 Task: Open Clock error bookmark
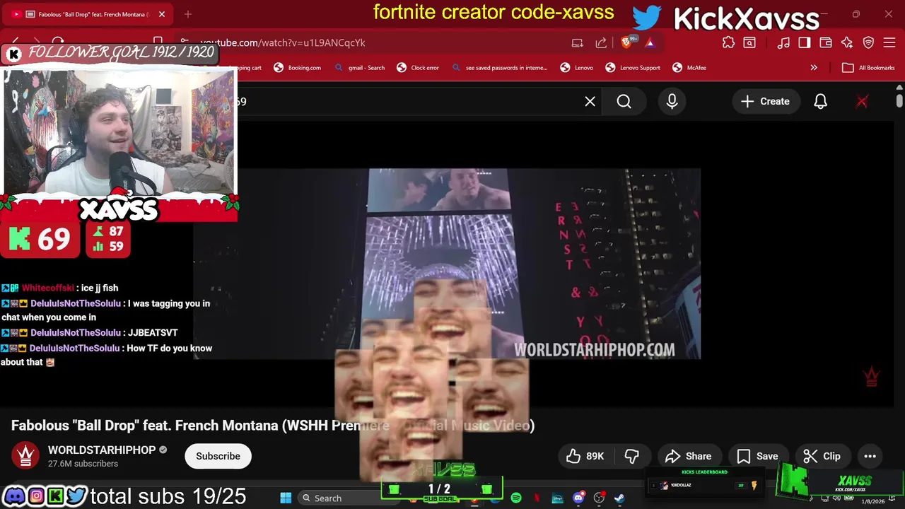418,68
